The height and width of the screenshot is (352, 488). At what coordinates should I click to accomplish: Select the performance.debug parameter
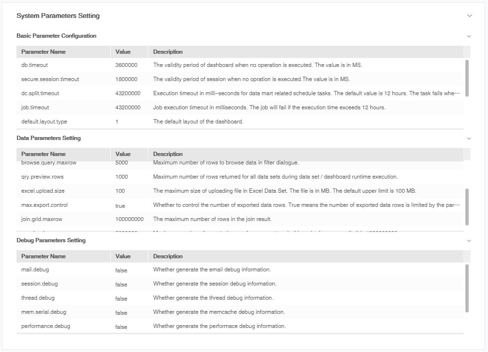pos(46,326)
